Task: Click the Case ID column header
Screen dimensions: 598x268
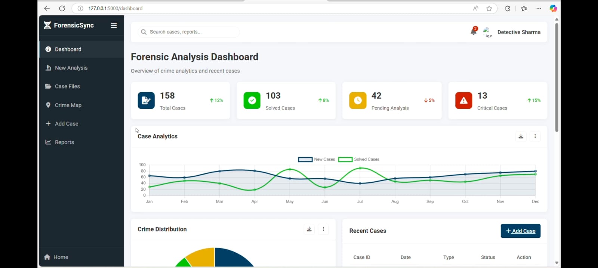Action: coord(362,258)
